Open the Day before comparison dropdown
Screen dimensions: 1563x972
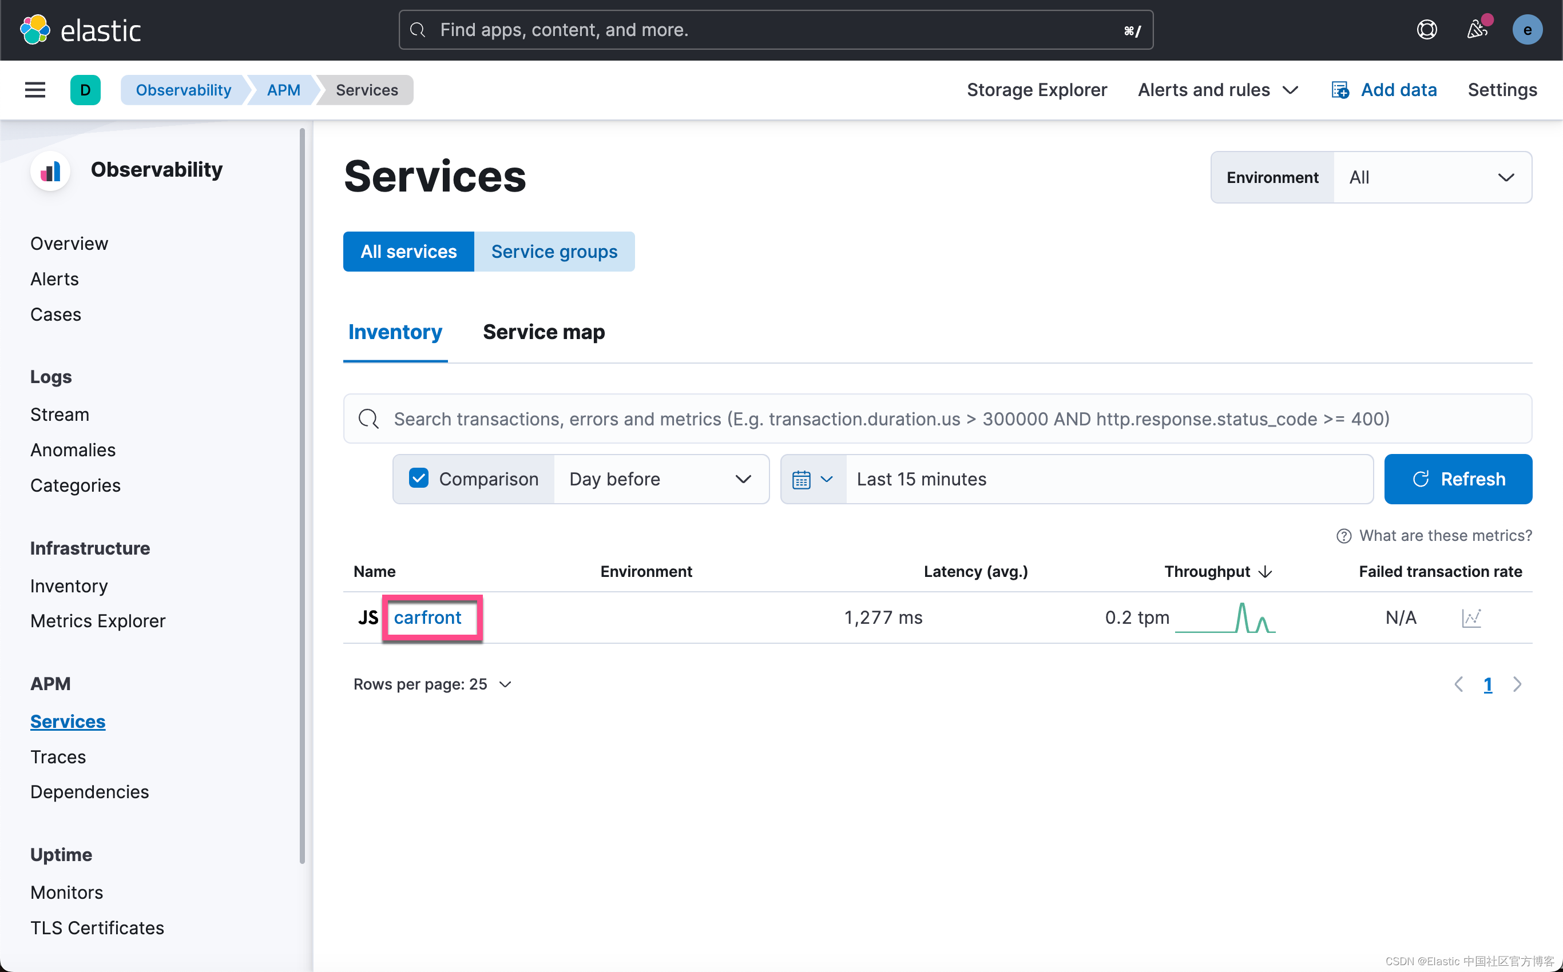tap(661, 480)
